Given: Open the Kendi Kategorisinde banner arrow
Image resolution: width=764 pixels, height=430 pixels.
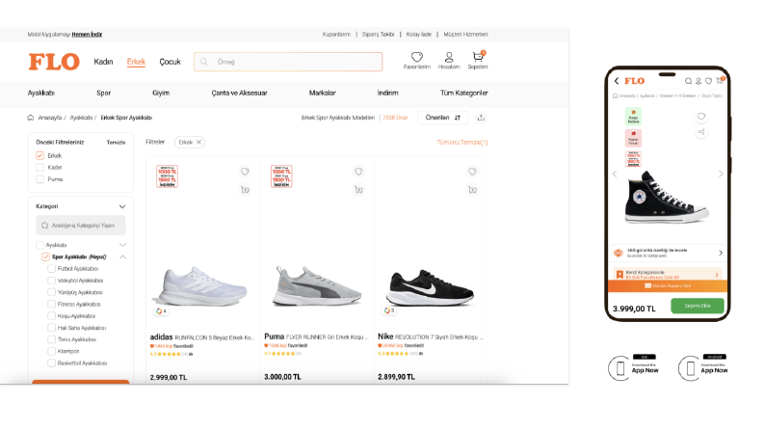Looking at the screenshot, I should pyautogui.click(x=717, y=275).
